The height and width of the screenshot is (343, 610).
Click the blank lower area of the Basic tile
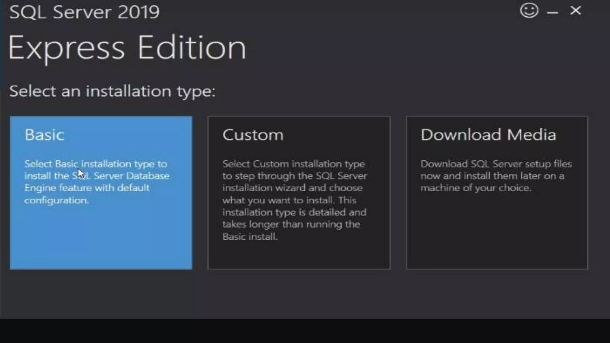(101, 238)
